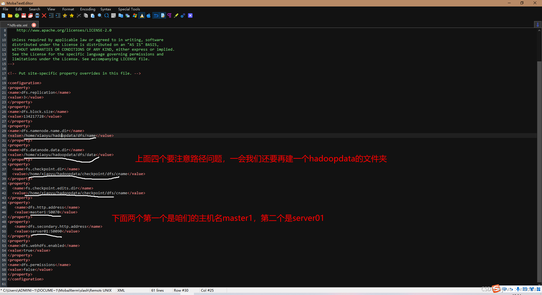The height and width of the screenshot is (295, 542).
Task: Go to next bookmark star icon
Action: [x=72, y=15]
